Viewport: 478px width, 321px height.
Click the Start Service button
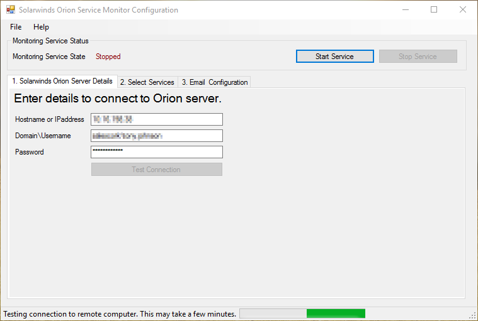click(x=334, y=57)
